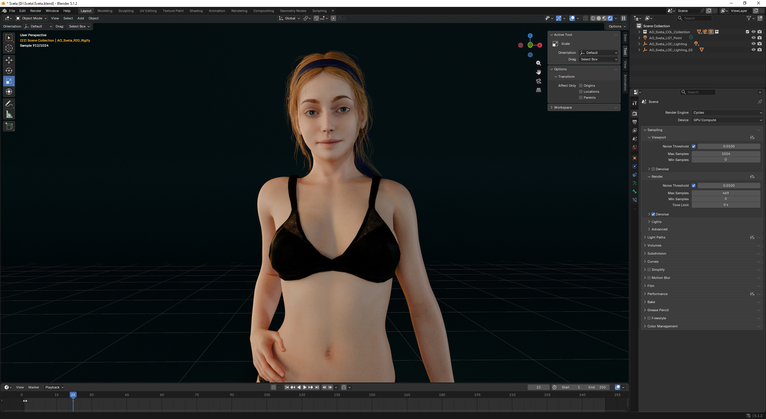Image resolution: width=766 pixels, height=419 pixels.
Task: Click the Play animation button
Action: pyautogui.click(x=305, y=387)
